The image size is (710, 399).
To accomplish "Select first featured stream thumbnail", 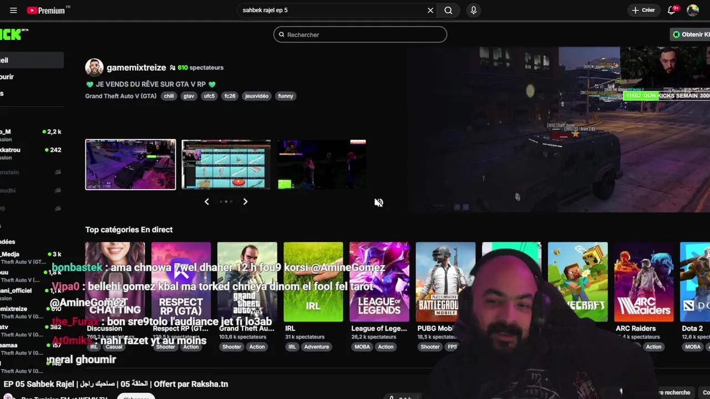I will [x=130, y=165].
